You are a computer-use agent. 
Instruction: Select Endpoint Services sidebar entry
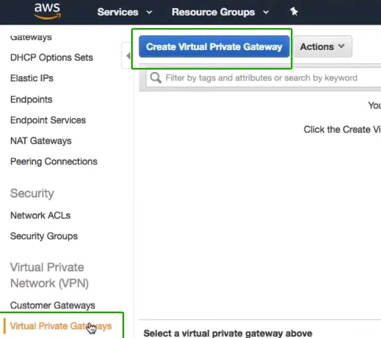48,120
